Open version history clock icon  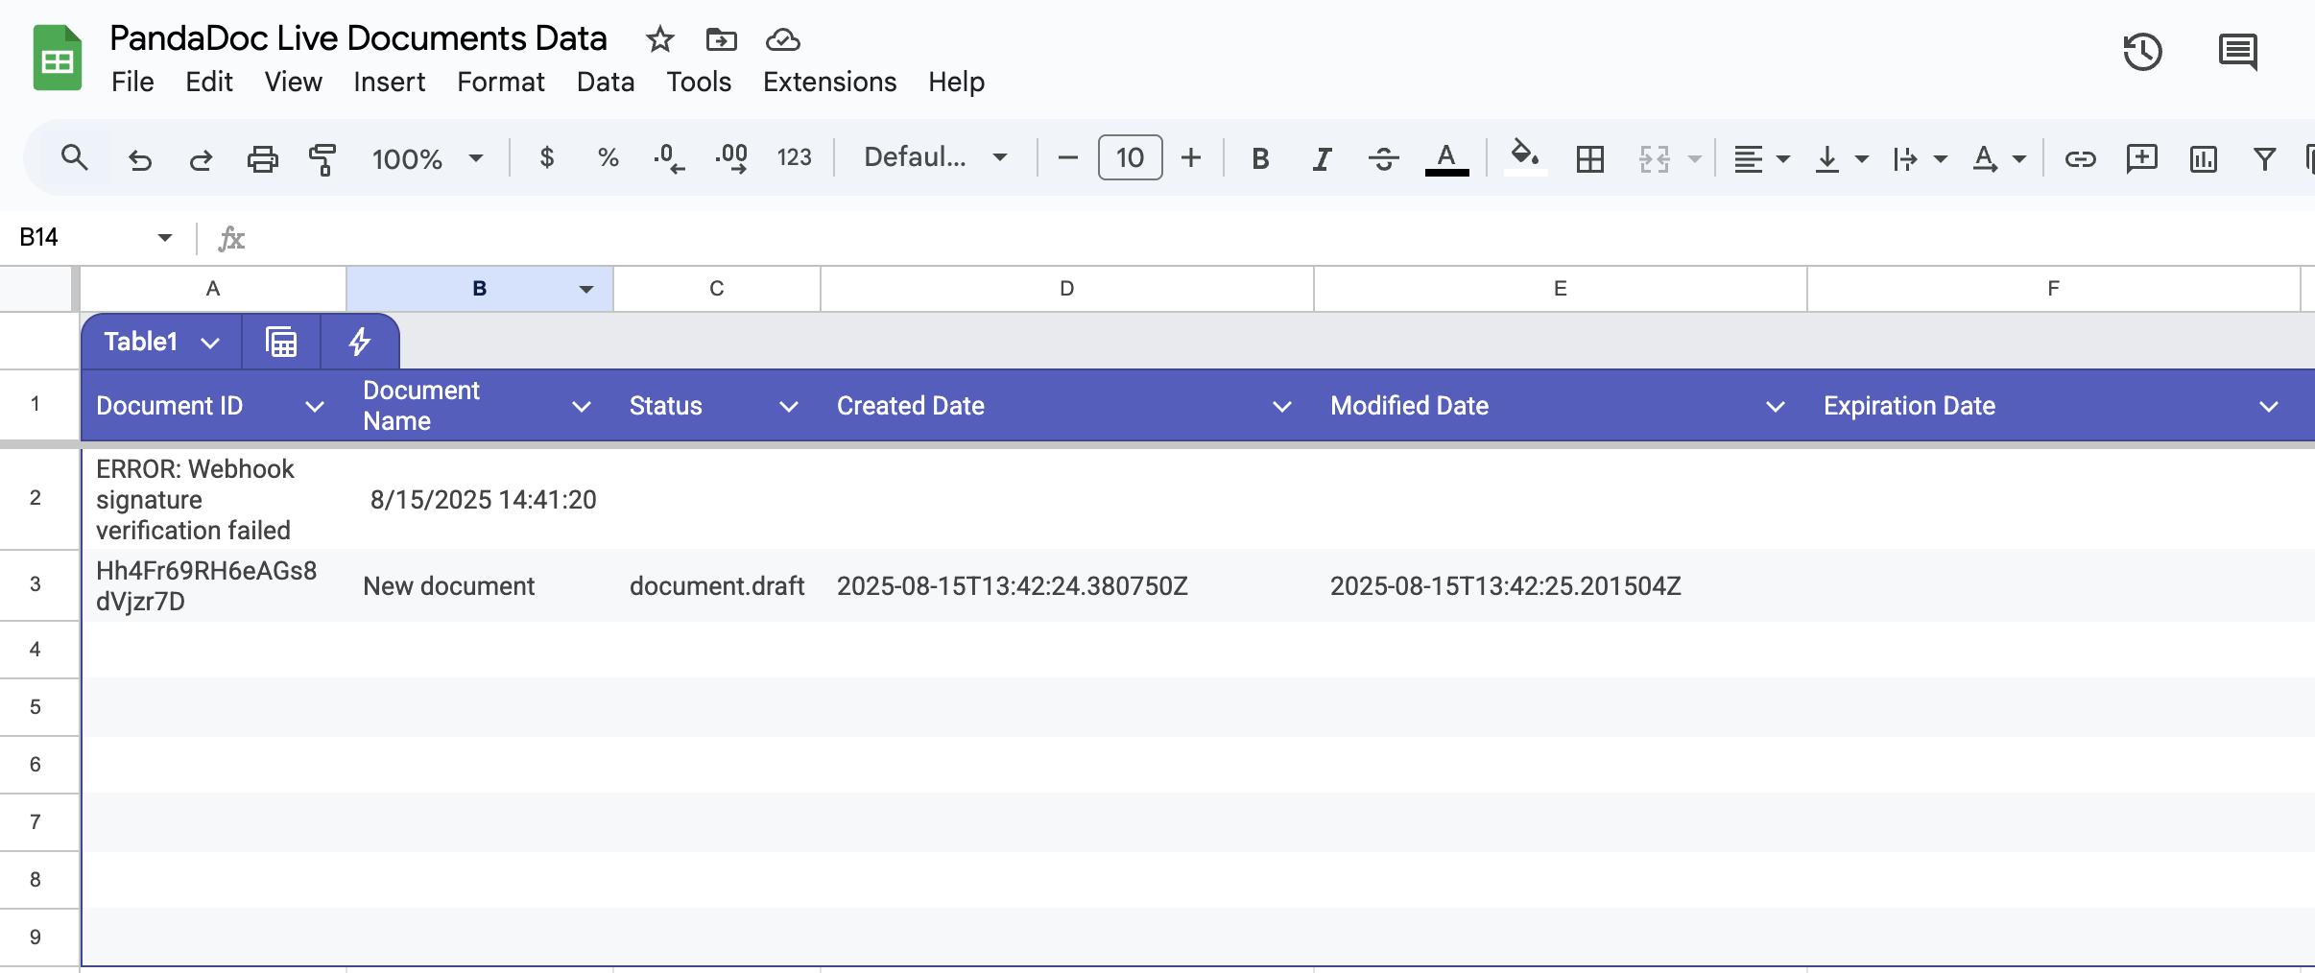point(2142,52)
